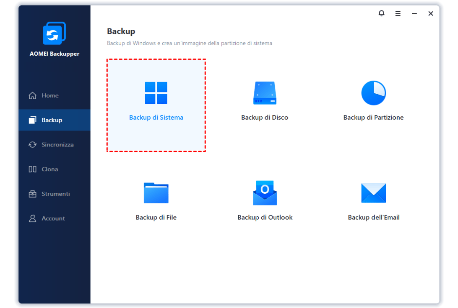This screenshot has height=308, width=458.
Task: Click the Backup di Disco label
Action: pyautogui.click(x=265, y=118)
